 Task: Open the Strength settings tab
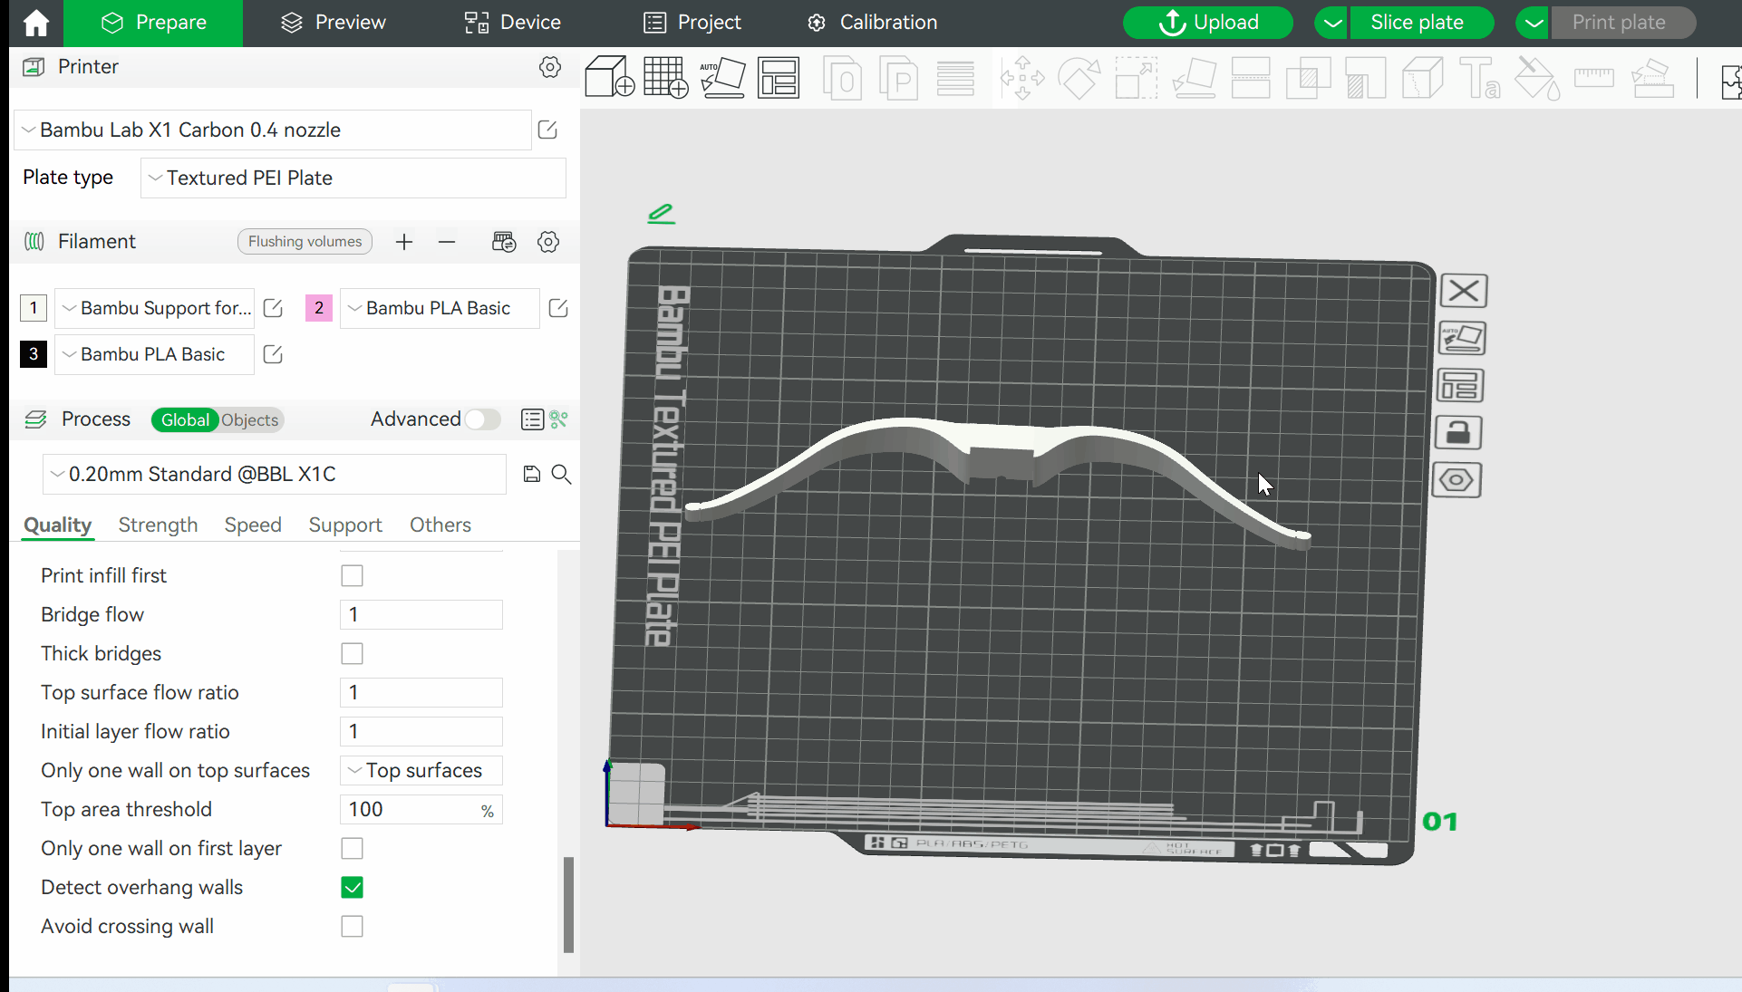click(158, 525)
